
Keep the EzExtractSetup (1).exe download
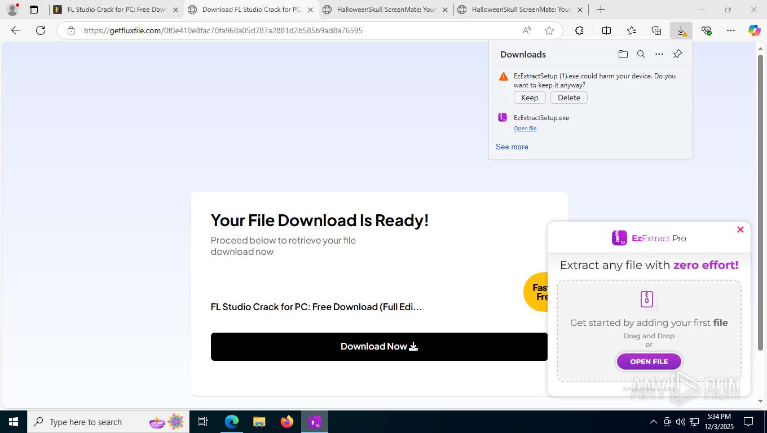(530, 98)
